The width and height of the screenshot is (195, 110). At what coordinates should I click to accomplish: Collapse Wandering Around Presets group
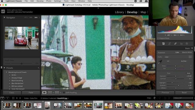6,72
